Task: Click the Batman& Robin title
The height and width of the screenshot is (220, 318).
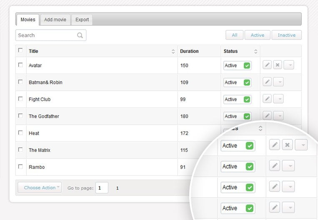Action: 45,82
